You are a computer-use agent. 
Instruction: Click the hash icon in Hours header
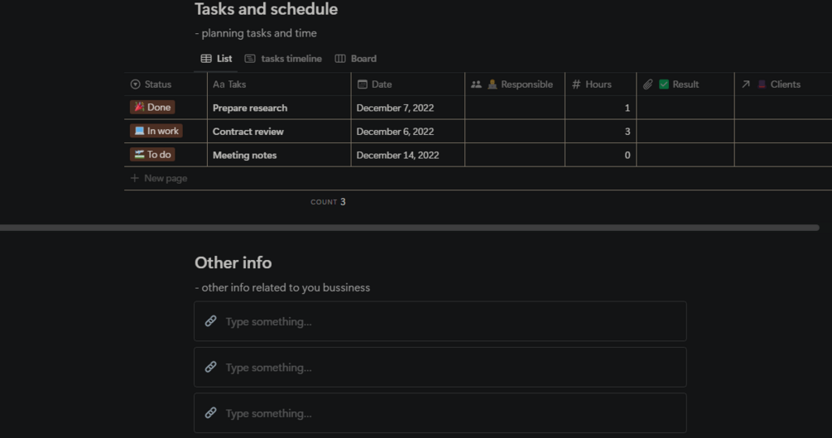tap(576, 84)
